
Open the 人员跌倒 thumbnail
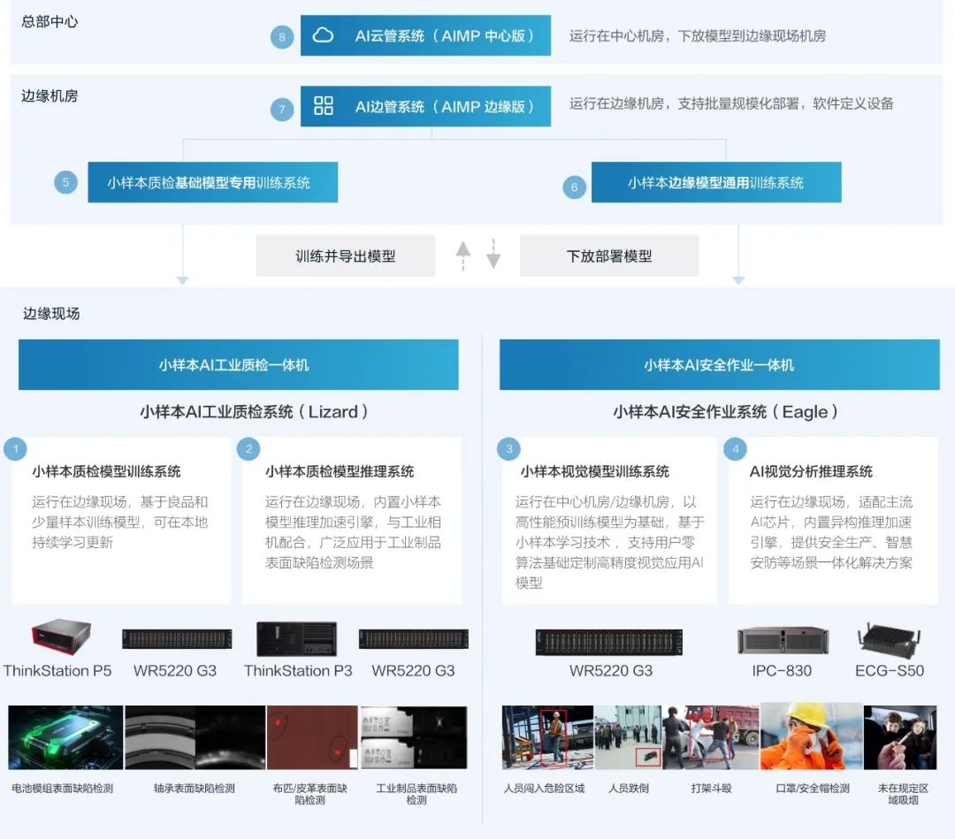tap(628, 737)
